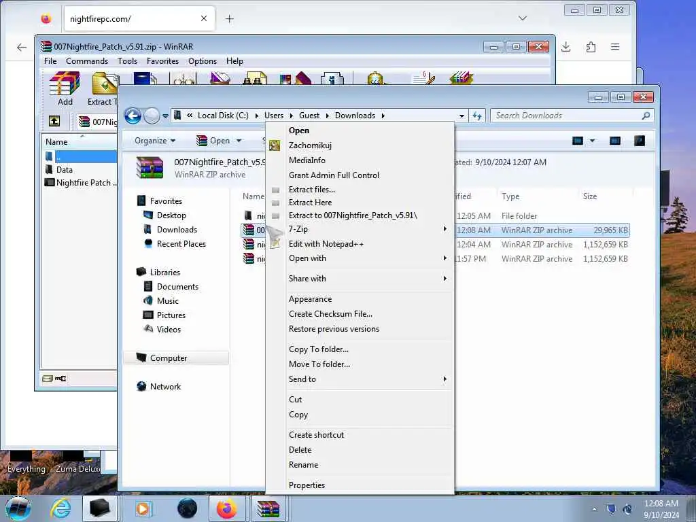The image size is (696, 522).
Task: Select Recent Places in navigation pane
Action: click(181, 244)
